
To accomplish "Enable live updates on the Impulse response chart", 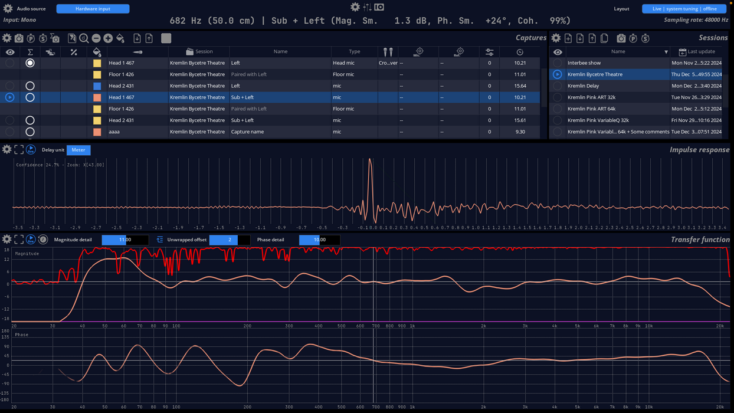I will [x=31, y=149].
